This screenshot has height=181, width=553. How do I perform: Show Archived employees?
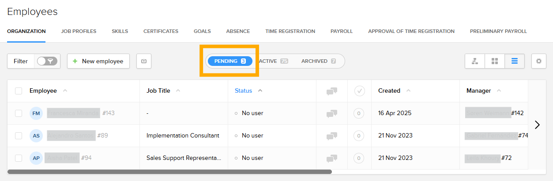click(318, 61)
